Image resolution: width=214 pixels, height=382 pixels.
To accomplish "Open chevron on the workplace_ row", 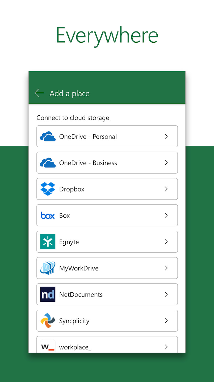I will click(166, 347).
